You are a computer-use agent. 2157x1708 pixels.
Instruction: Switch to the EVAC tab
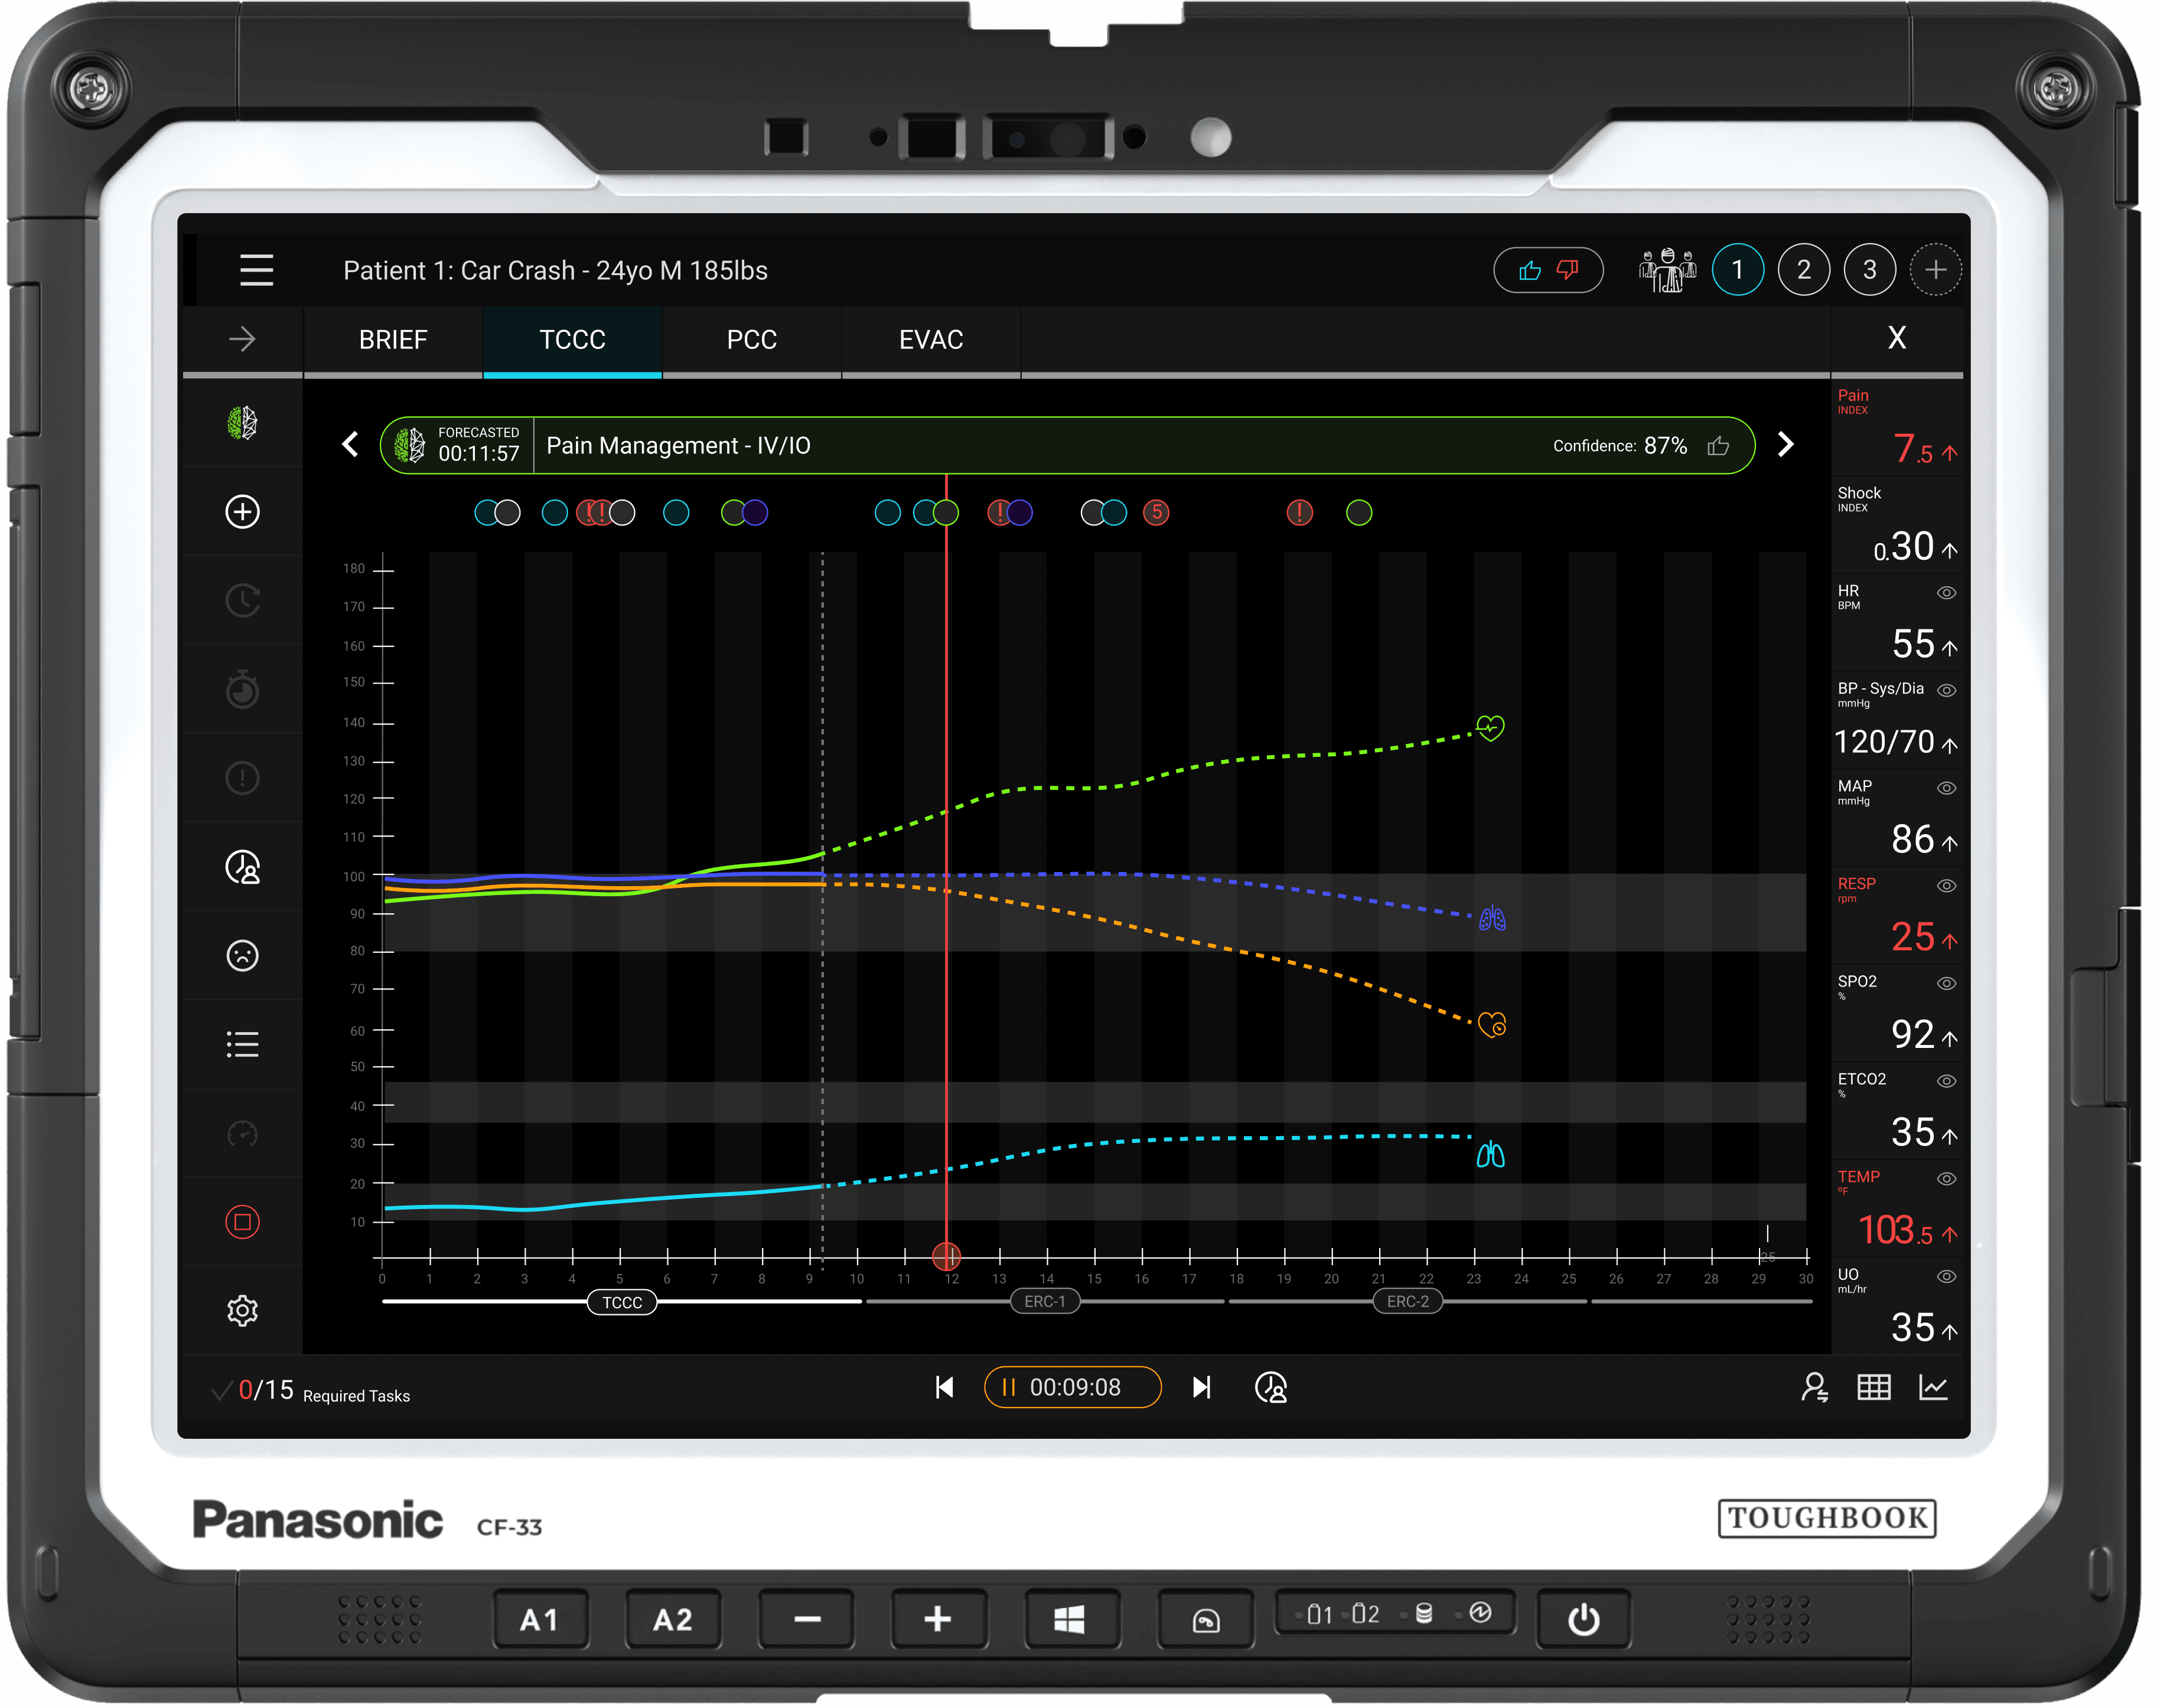pos(930,340)
